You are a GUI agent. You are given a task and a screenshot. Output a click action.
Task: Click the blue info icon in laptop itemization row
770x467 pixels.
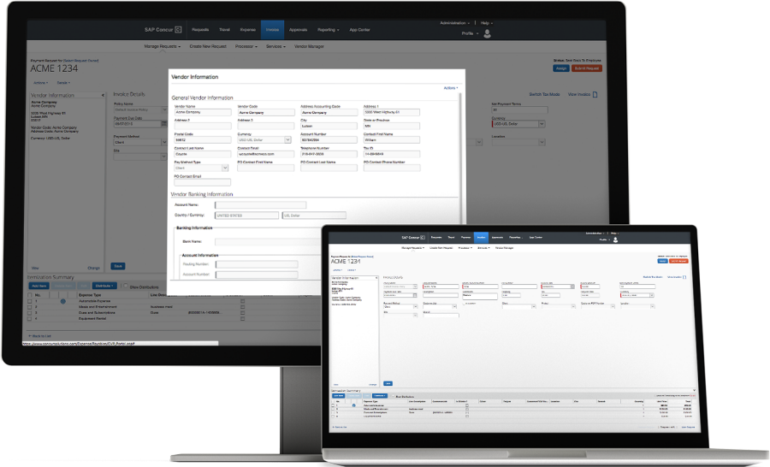[353, 405]
